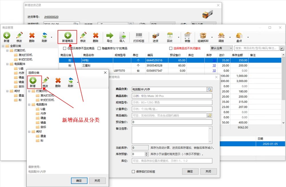Click 新增 category icon in 商品管理 toolbar

coord(7,35)
